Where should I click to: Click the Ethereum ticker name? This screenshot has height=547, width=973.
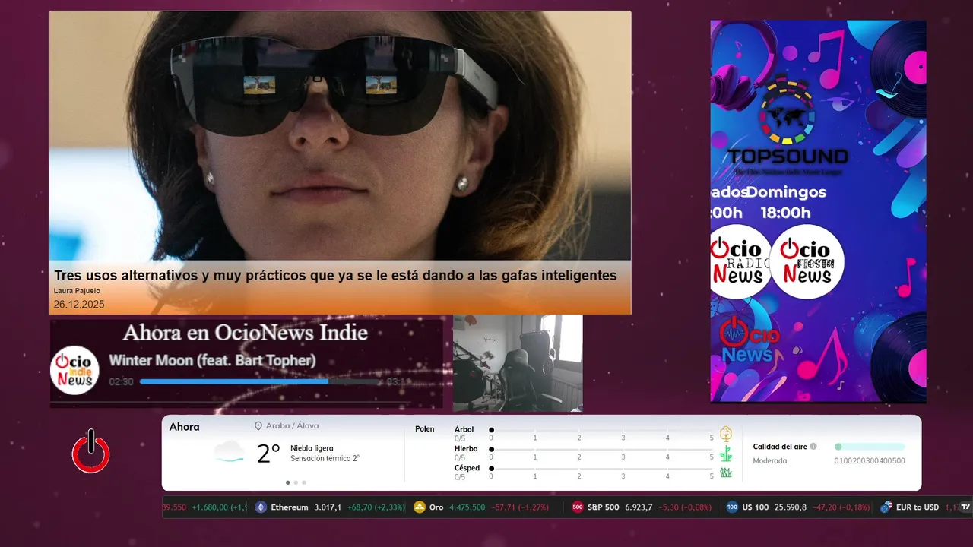[x=290, y=507]
